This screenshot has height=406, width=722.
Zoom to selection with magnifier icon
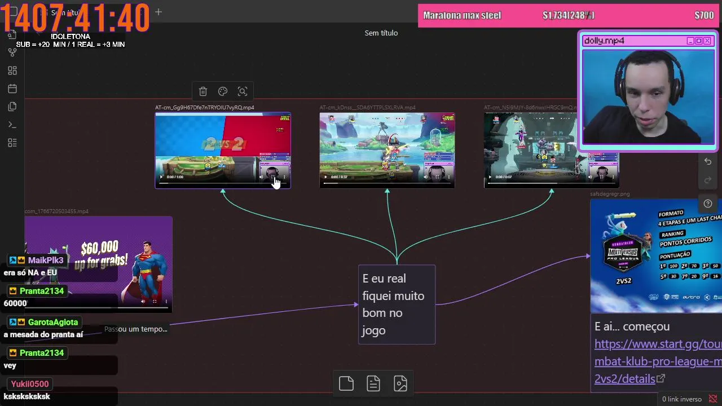[243, 91]
